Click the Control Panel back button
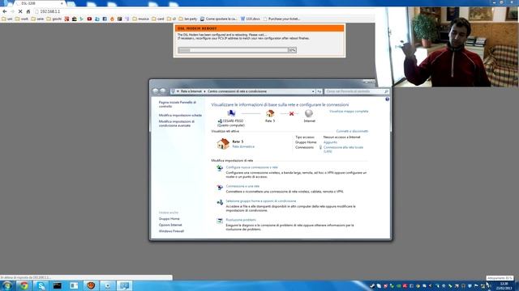The height and width of the screenshot is (291, 519). [155, 91]
